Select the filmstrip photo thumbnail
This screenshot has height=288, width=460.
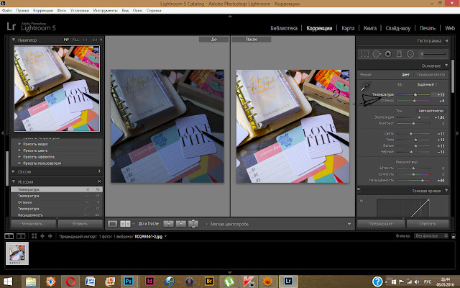[x=17, y=253]
